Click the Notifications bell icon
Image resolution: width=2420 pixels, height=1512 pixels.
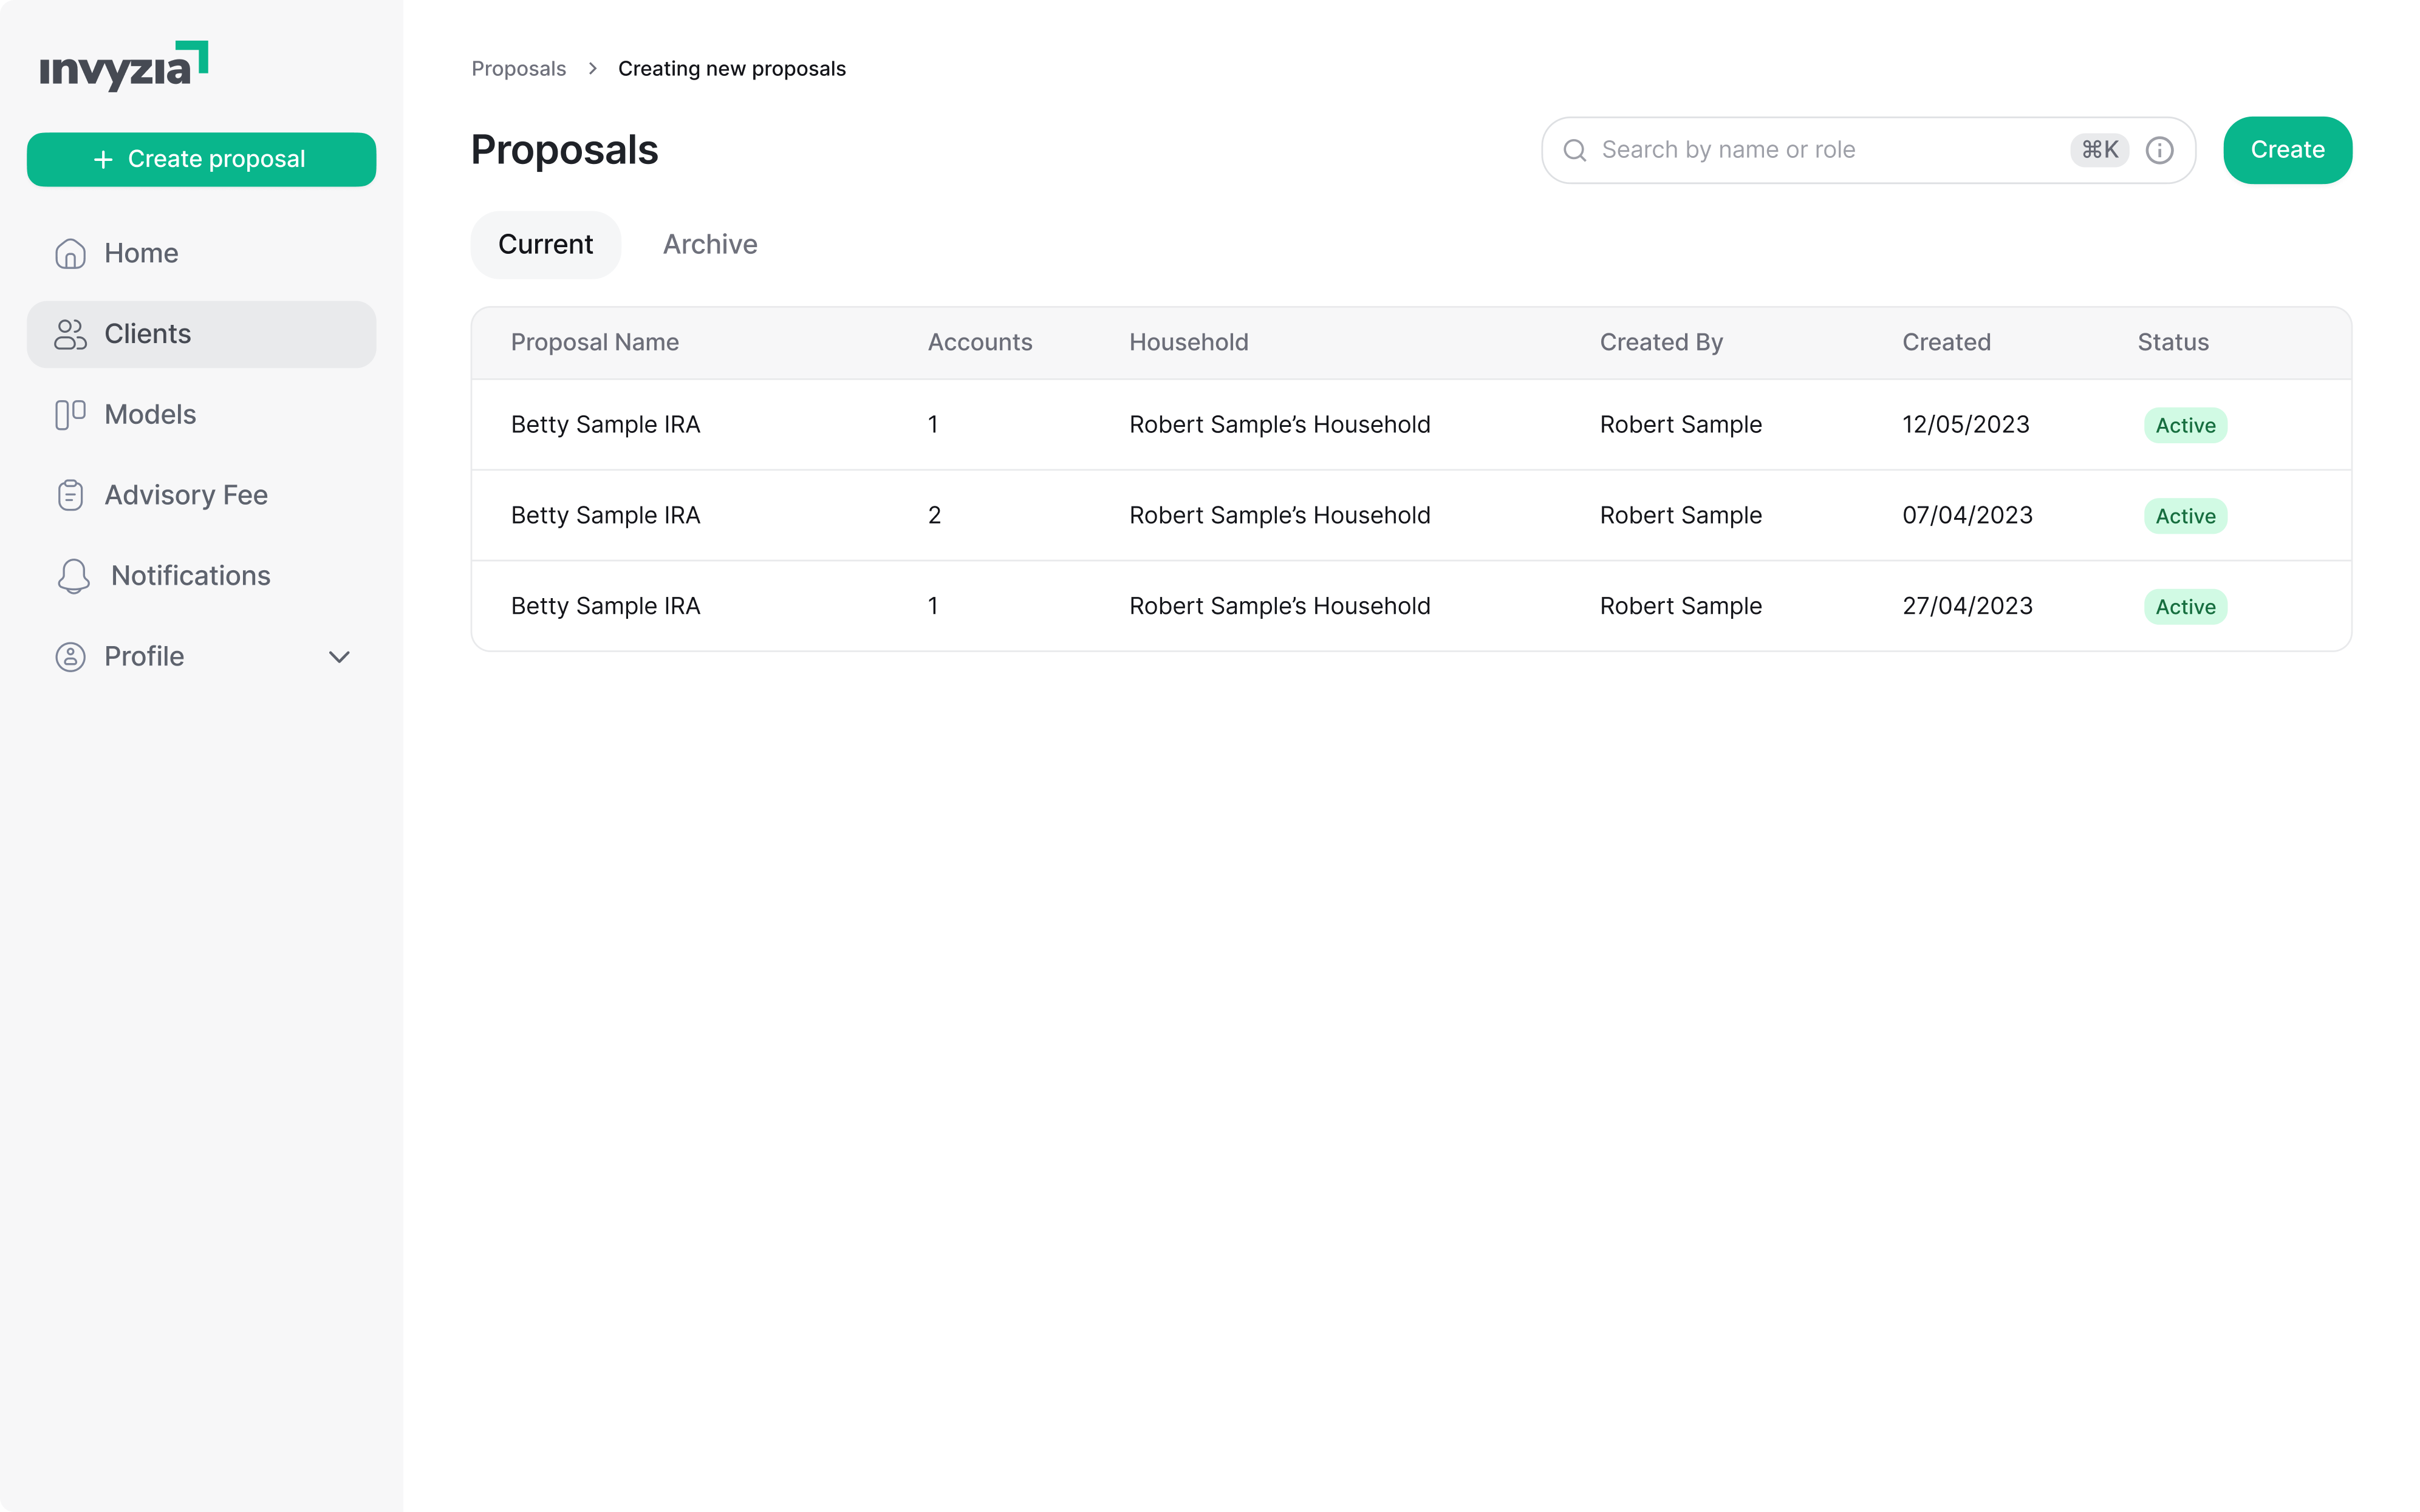pos(73,576)
